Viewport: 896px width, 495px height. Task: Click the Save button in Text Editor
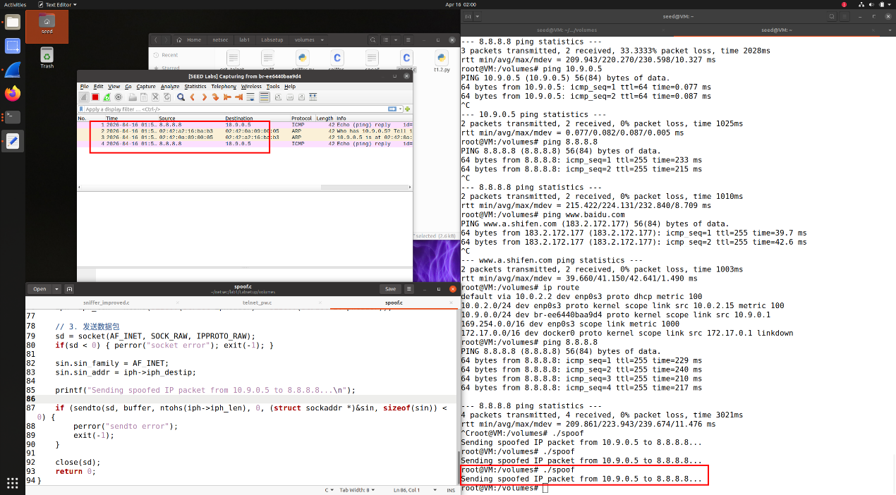(x=390, y=289)
